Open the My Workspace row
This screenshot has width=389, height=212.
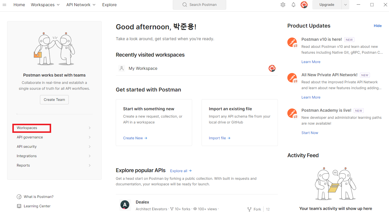[x=197, y=68]
